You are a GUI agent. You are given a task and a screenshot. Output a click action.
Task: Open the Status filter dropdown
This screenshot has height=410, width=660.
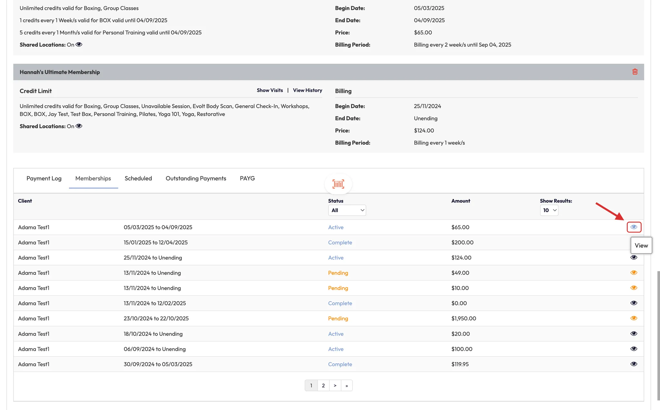(x=347, y=210)
